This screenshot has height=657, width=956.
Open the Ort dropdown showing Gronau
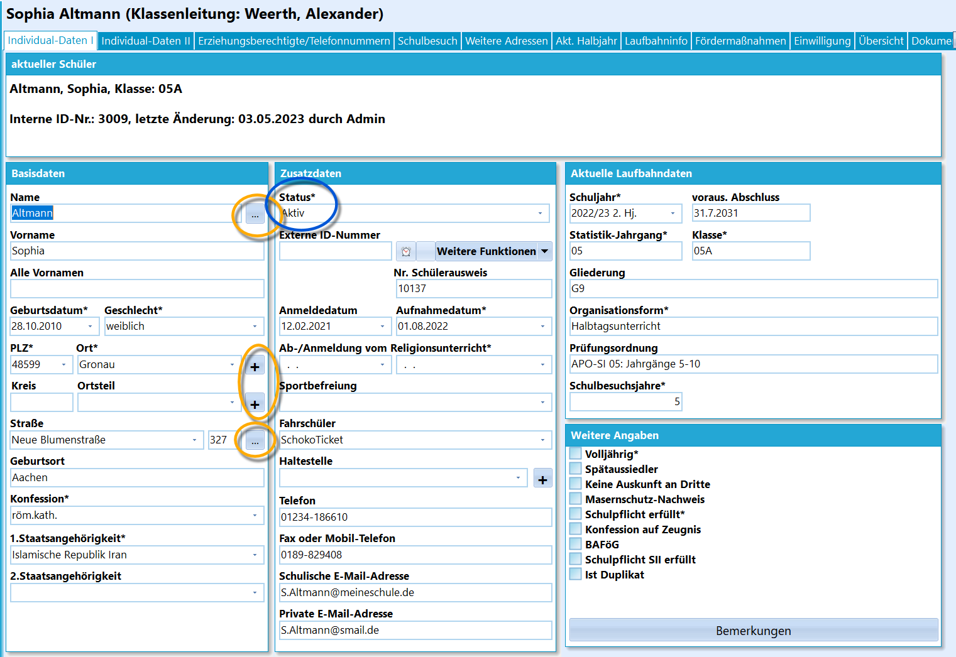[x=232, y=364]
